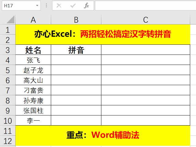Image resolution: width=196 pixels, height=147 pixels.
Task: Select row 3 header
Action: point(8,50)
